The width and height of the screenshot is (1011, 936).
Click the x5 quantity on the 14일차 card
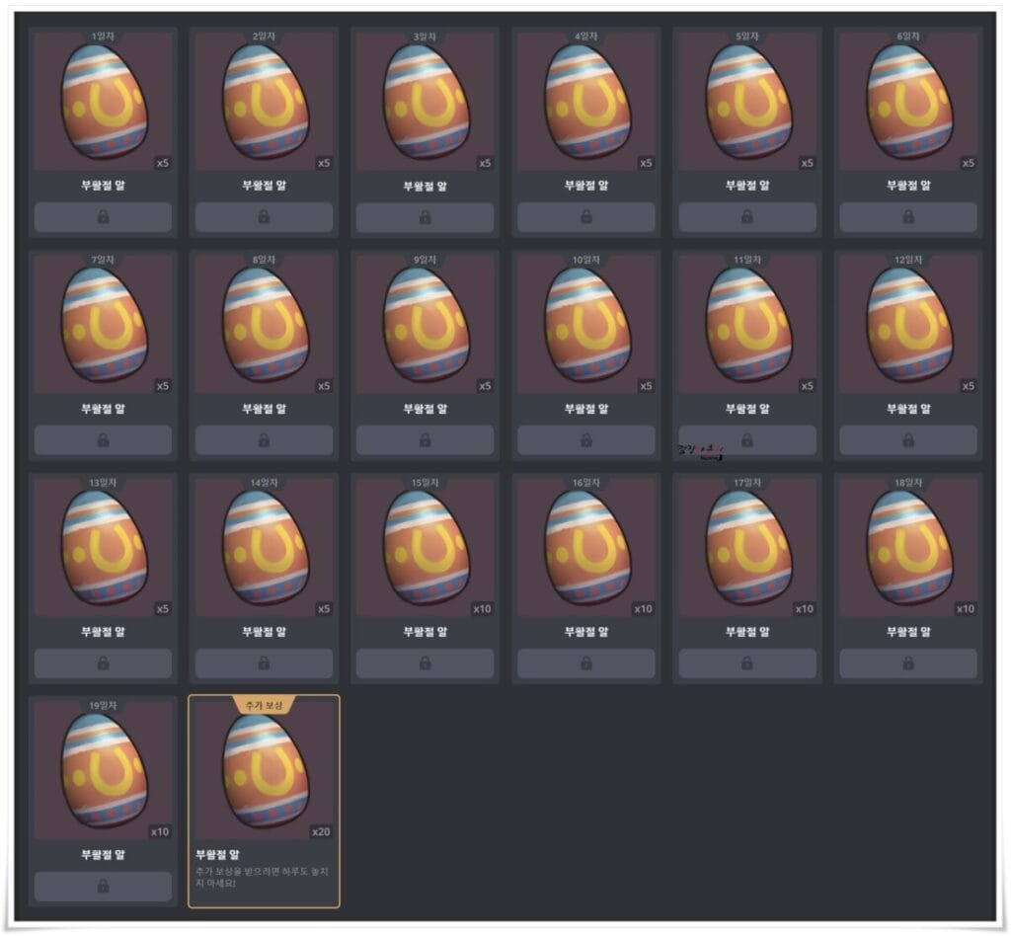[324, 609]
